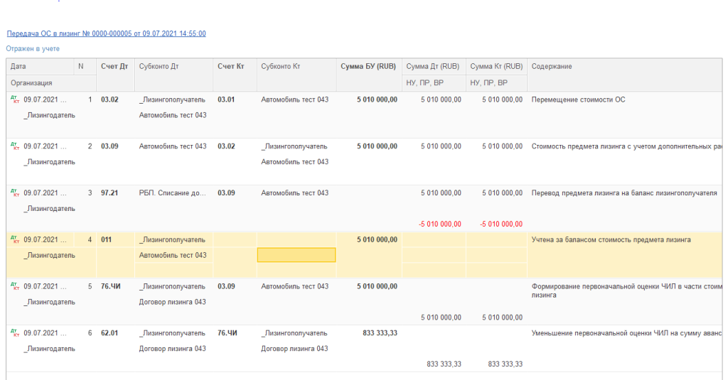Click the Содержание column header
728x380 pixels.
[x=552, y=67]
